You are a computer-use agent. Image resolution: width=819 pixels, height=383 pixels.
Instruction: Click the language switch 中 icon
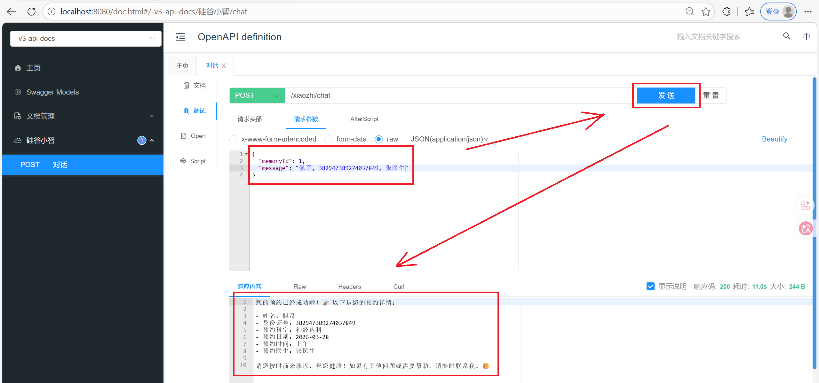pyautogui.click(x=807, y=36)
